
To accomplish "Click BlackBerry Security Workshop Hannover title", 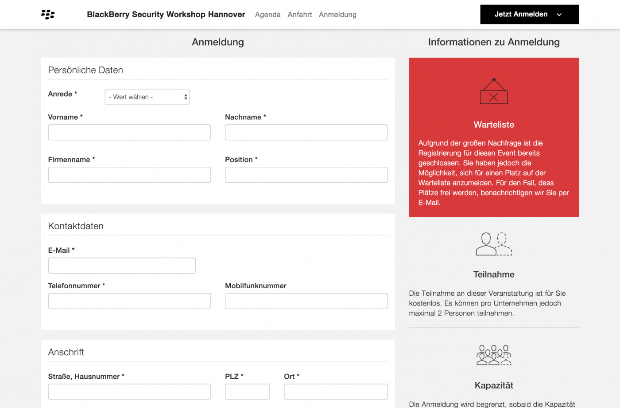I will (166, 15).
